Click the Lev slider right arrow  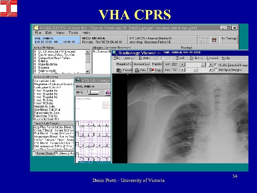pos(211,70)
